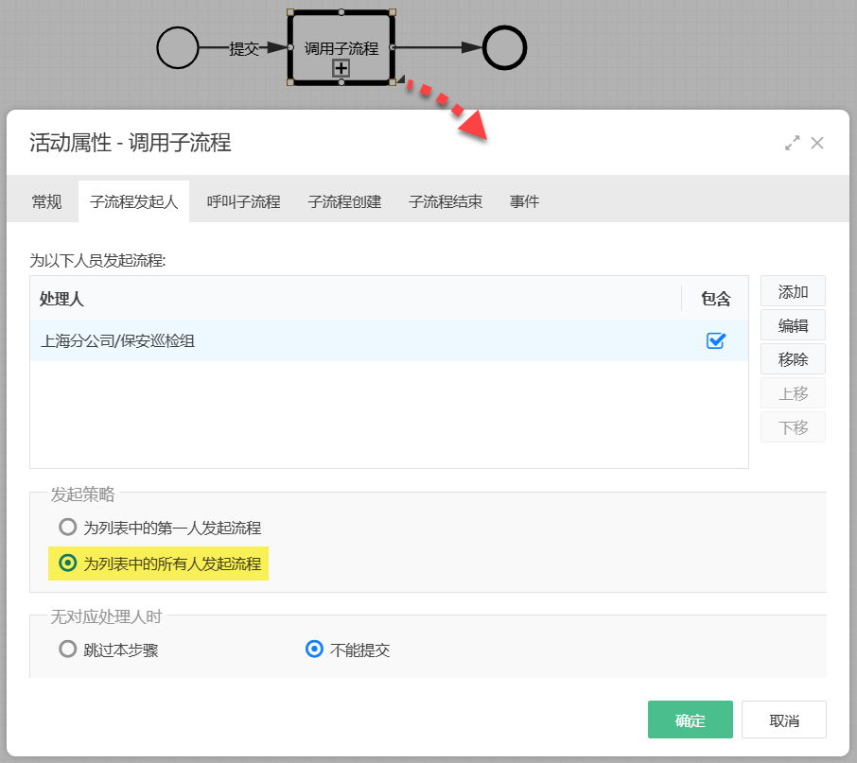The height and width of the screenshot is (763, 857).
Task: Click the plus icon on the 调用子流程 node
Action: (x=341, y=68)
